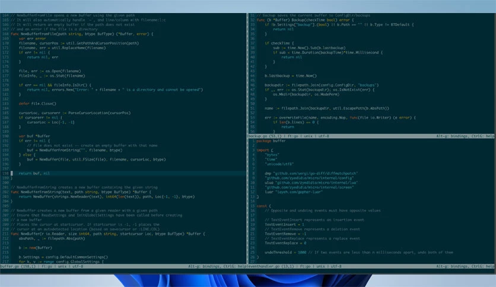Click the 'micro/internal/lua' import line
The width and height of the screenshot is (496, 287).
pyautogui.click(x=311, y=183)
